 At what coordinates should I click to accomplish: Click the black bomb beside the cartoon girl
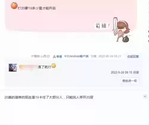point(126,39)
